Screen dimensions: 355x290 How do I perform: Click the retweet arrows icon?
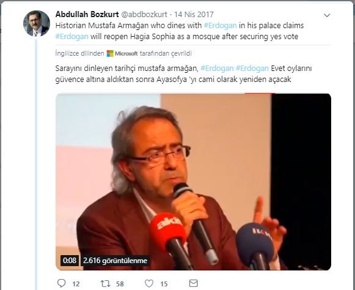106,283
